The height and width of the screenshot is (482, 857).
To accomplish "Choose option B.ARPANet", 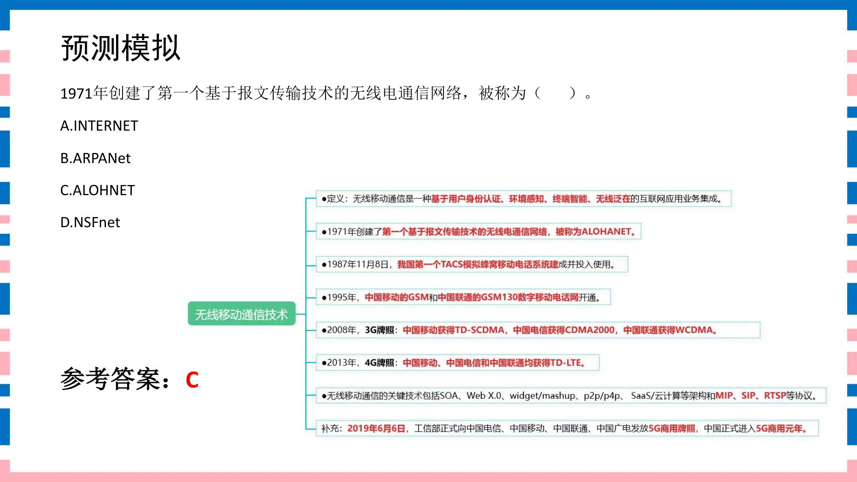I will coord(95,158).
